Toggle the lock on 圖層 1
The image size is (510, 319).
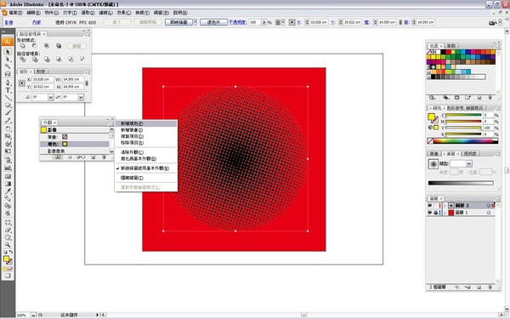[x=435, y=213]
